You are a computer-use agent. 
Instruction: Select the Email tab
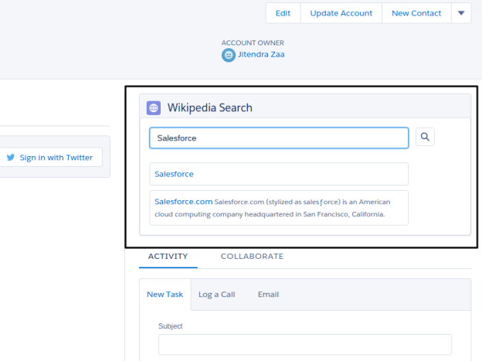[x=268, y=295]
